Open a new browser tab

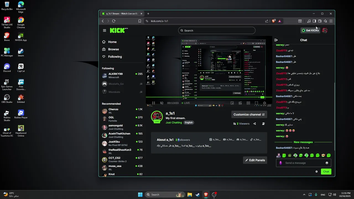tap(148, 14)
